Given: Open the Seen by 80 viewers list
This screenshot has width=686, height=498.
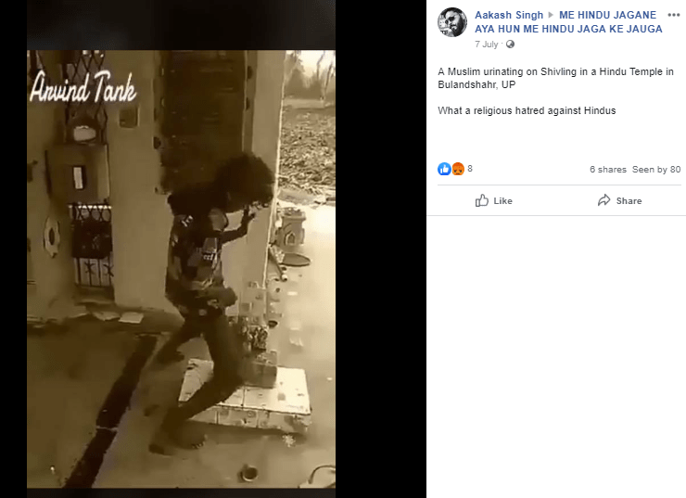Looking at the screenshot, I should pos(656,170).
